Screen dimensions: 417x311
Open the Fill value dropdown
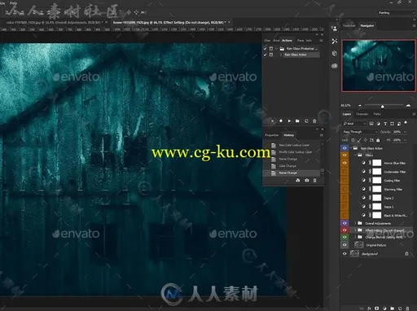405,140
